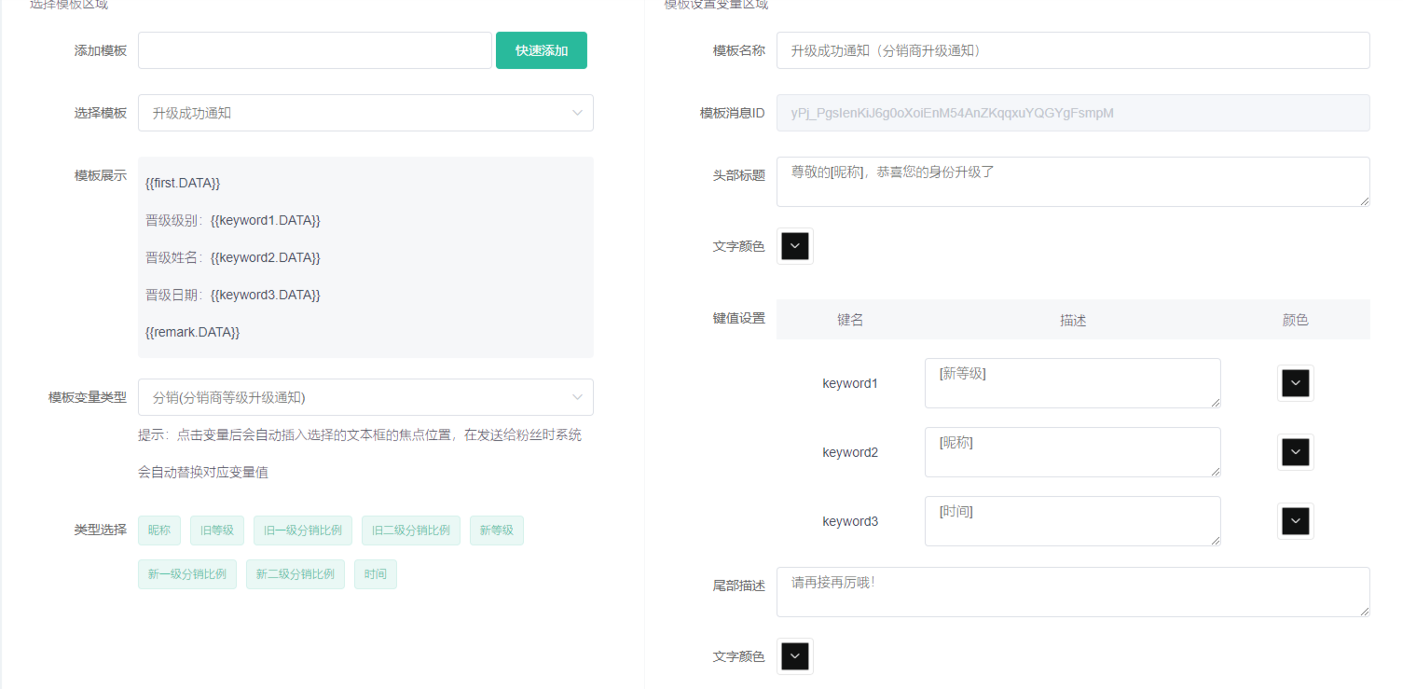Insert the 昵称 variable tag

pyautogui.click(x=159, y=531)
